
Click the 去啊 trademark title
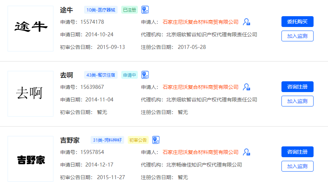(x=66, y=75)
